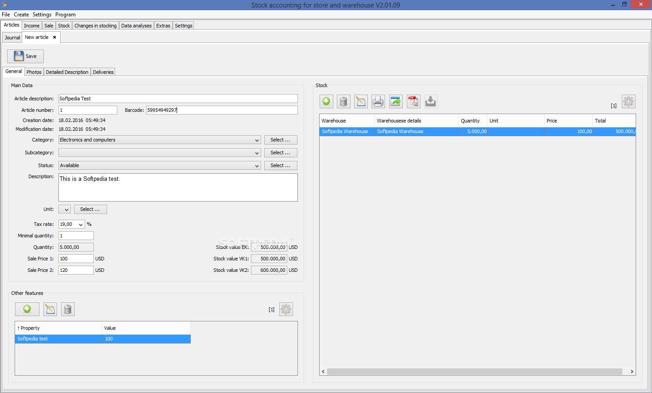Edit stock entry with Stock notepad icon

[361, 102]
